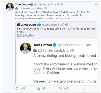
Task: Click the 显示这个主题帖 show thread link
Action: tap(26, 36)
